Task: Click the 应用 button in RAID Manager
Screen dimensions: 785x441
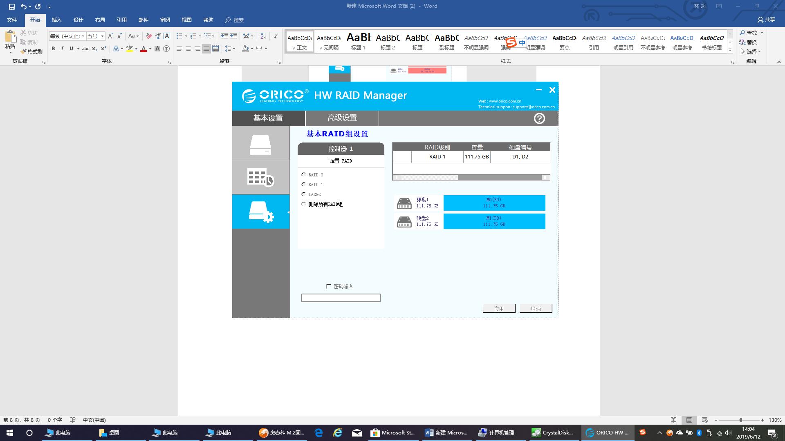Action: click(499, 309)
